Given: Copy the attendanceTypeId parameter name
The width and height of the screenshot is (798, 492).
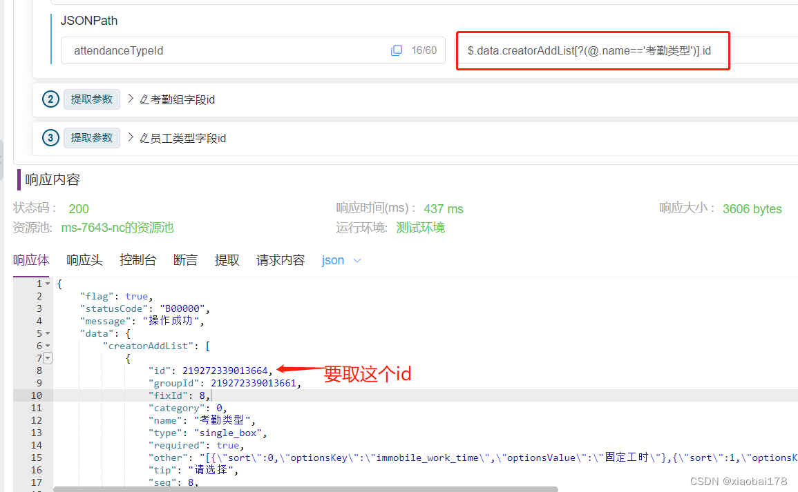Looking at the screenshot, I should point(397,50).
